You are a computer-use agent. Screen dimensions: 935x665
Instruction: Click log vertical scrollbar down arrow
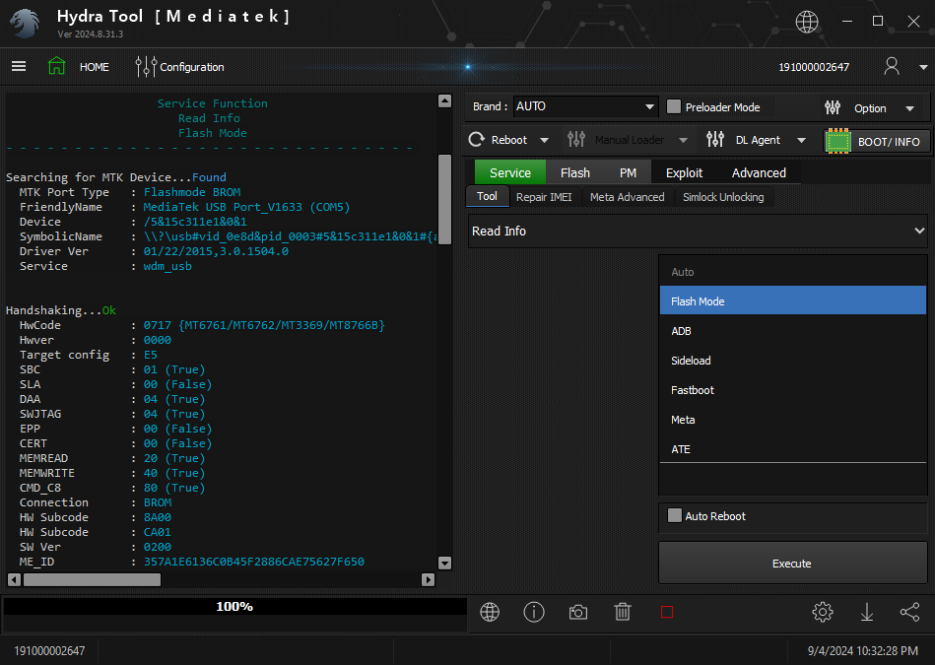pos(444,563)
